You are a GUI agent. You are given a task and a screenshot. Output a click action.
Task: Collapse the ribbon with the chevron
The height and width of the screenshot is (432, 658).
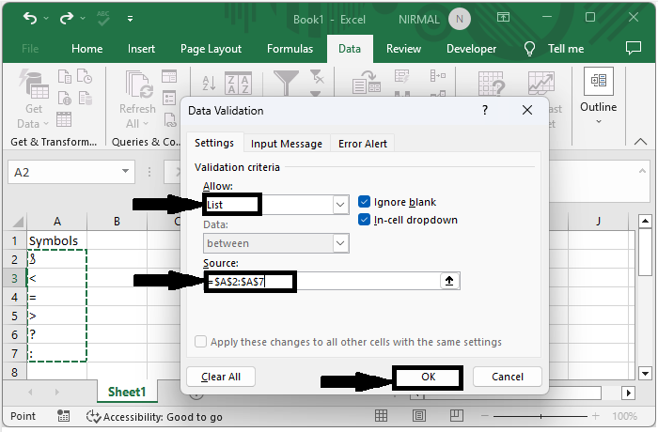(x=640, y=142)
